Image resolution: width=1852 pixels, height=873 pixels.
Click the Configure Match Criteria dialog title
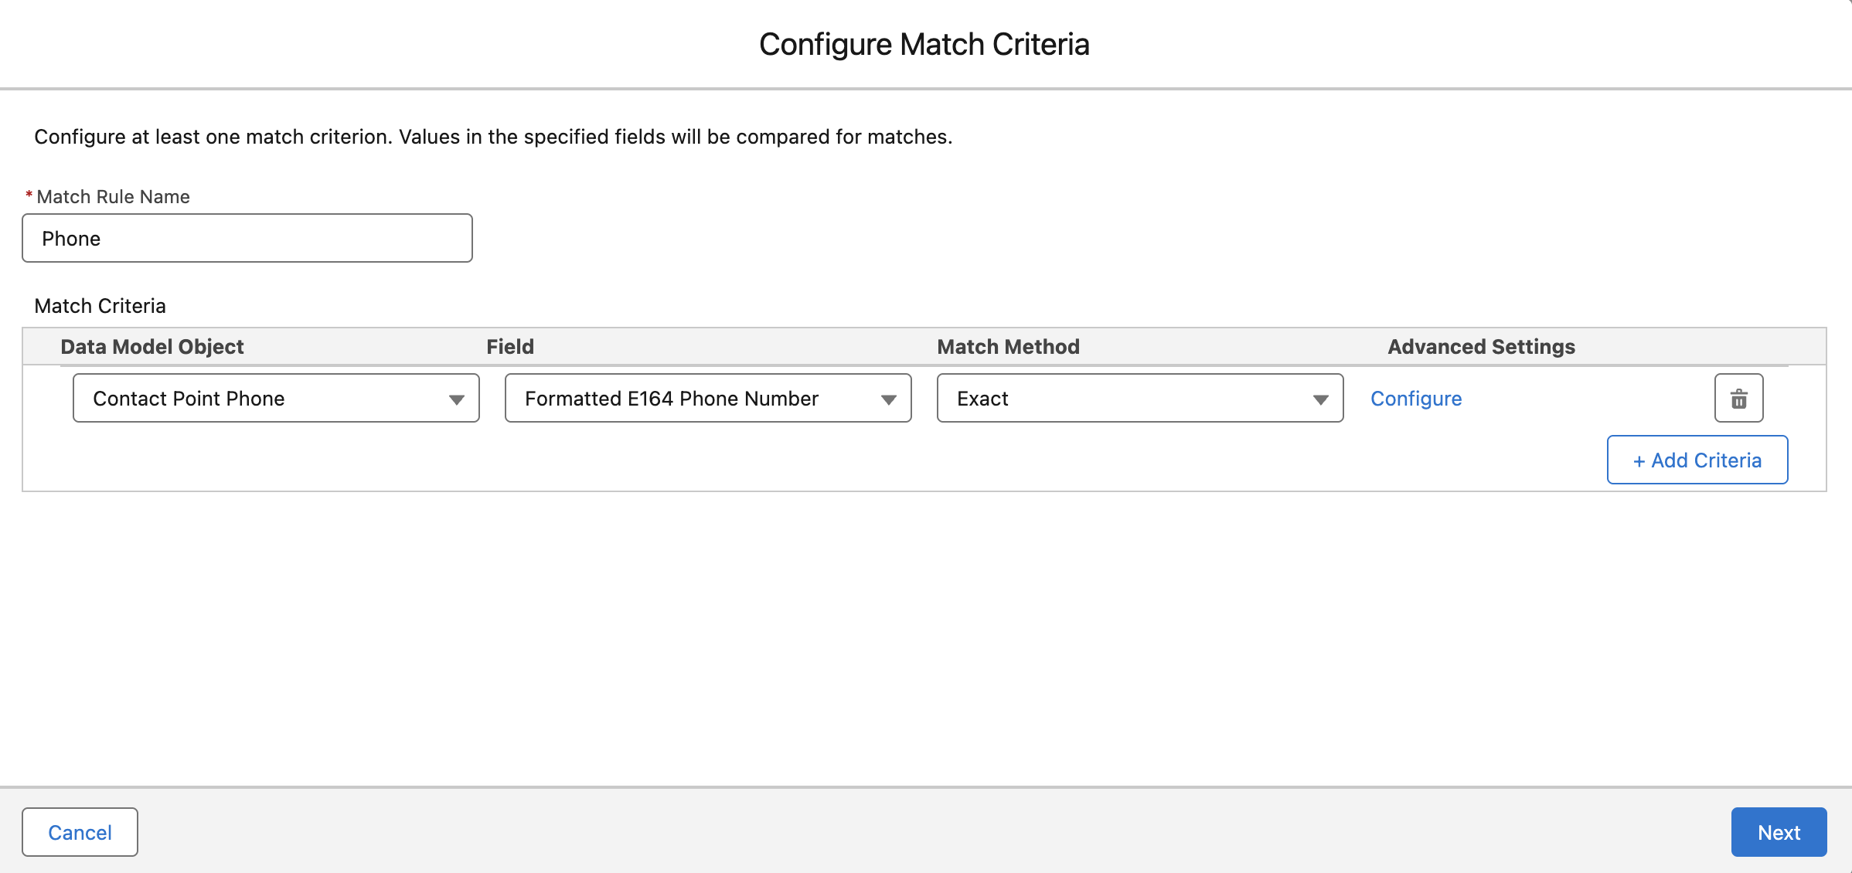tap(924, 45)
